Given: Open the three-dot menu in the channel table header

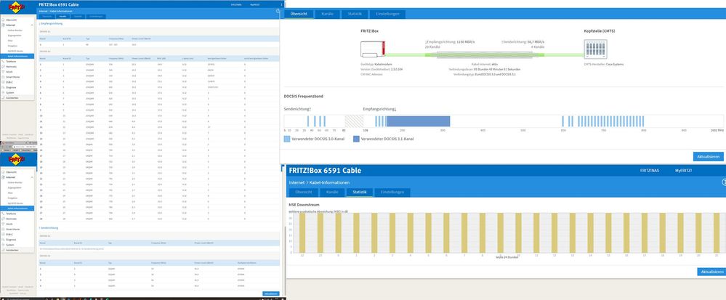Looking at the screenshot, I should click(x=281, y=4).
